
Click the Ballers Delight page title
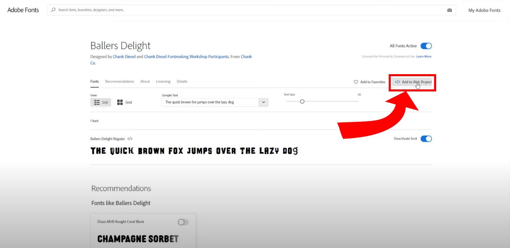click(x=120, y=46)
